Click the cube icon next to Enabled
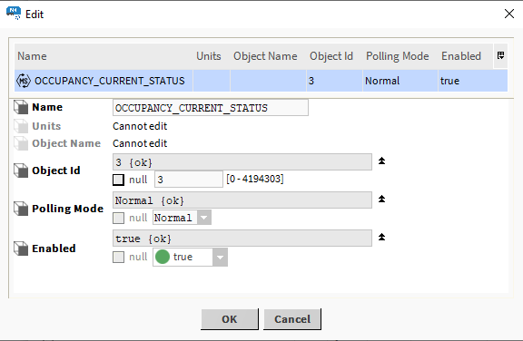 click(x=21, y=248)
